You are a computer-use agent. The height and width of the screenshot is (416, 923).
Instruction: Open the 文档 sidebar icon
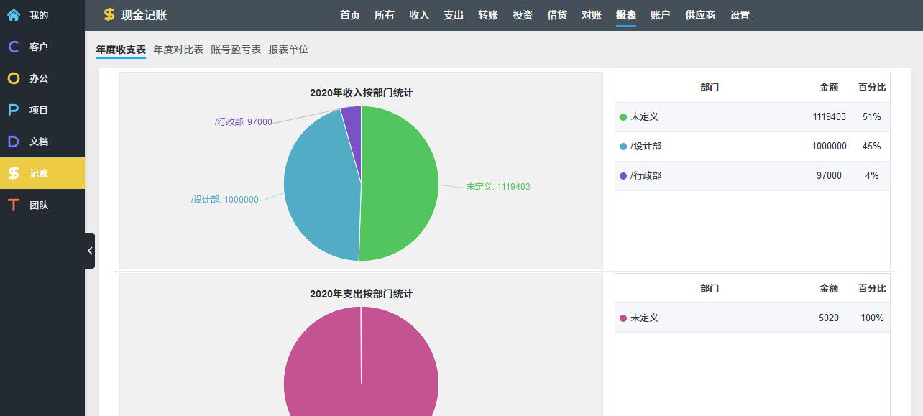pyautogui.click(x=14, y=142)
